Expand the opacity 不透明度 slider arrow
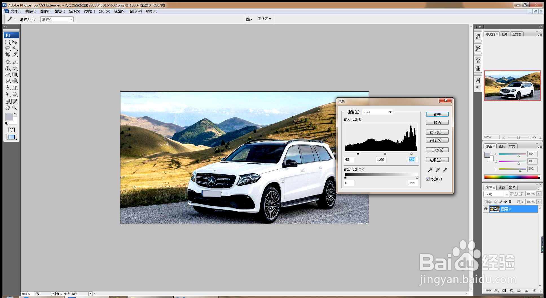546x298 pixels. tap(539, 194)
